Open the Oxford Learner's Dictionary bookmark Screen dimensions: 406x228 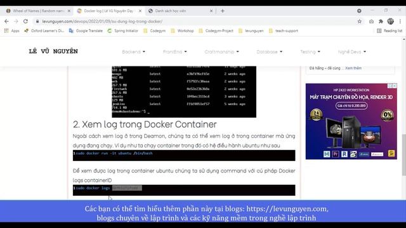(44, 31)
